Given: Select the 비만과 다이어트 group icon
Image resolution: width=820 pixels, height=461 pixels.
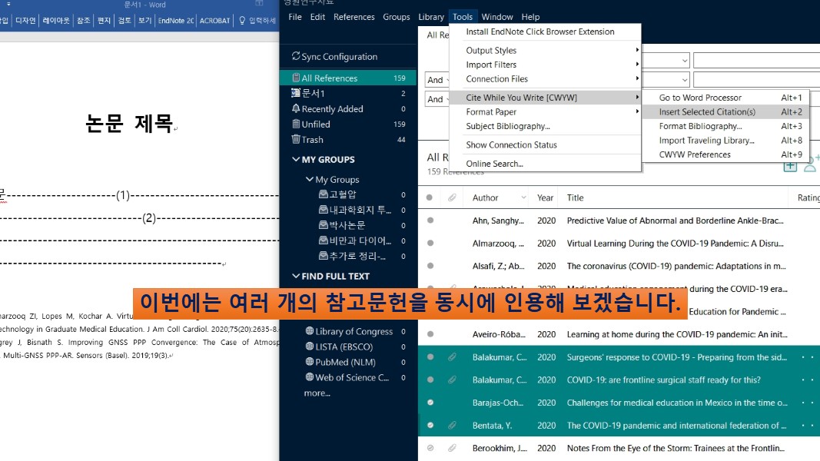Looking at the screenshot, I should point(324,240).
